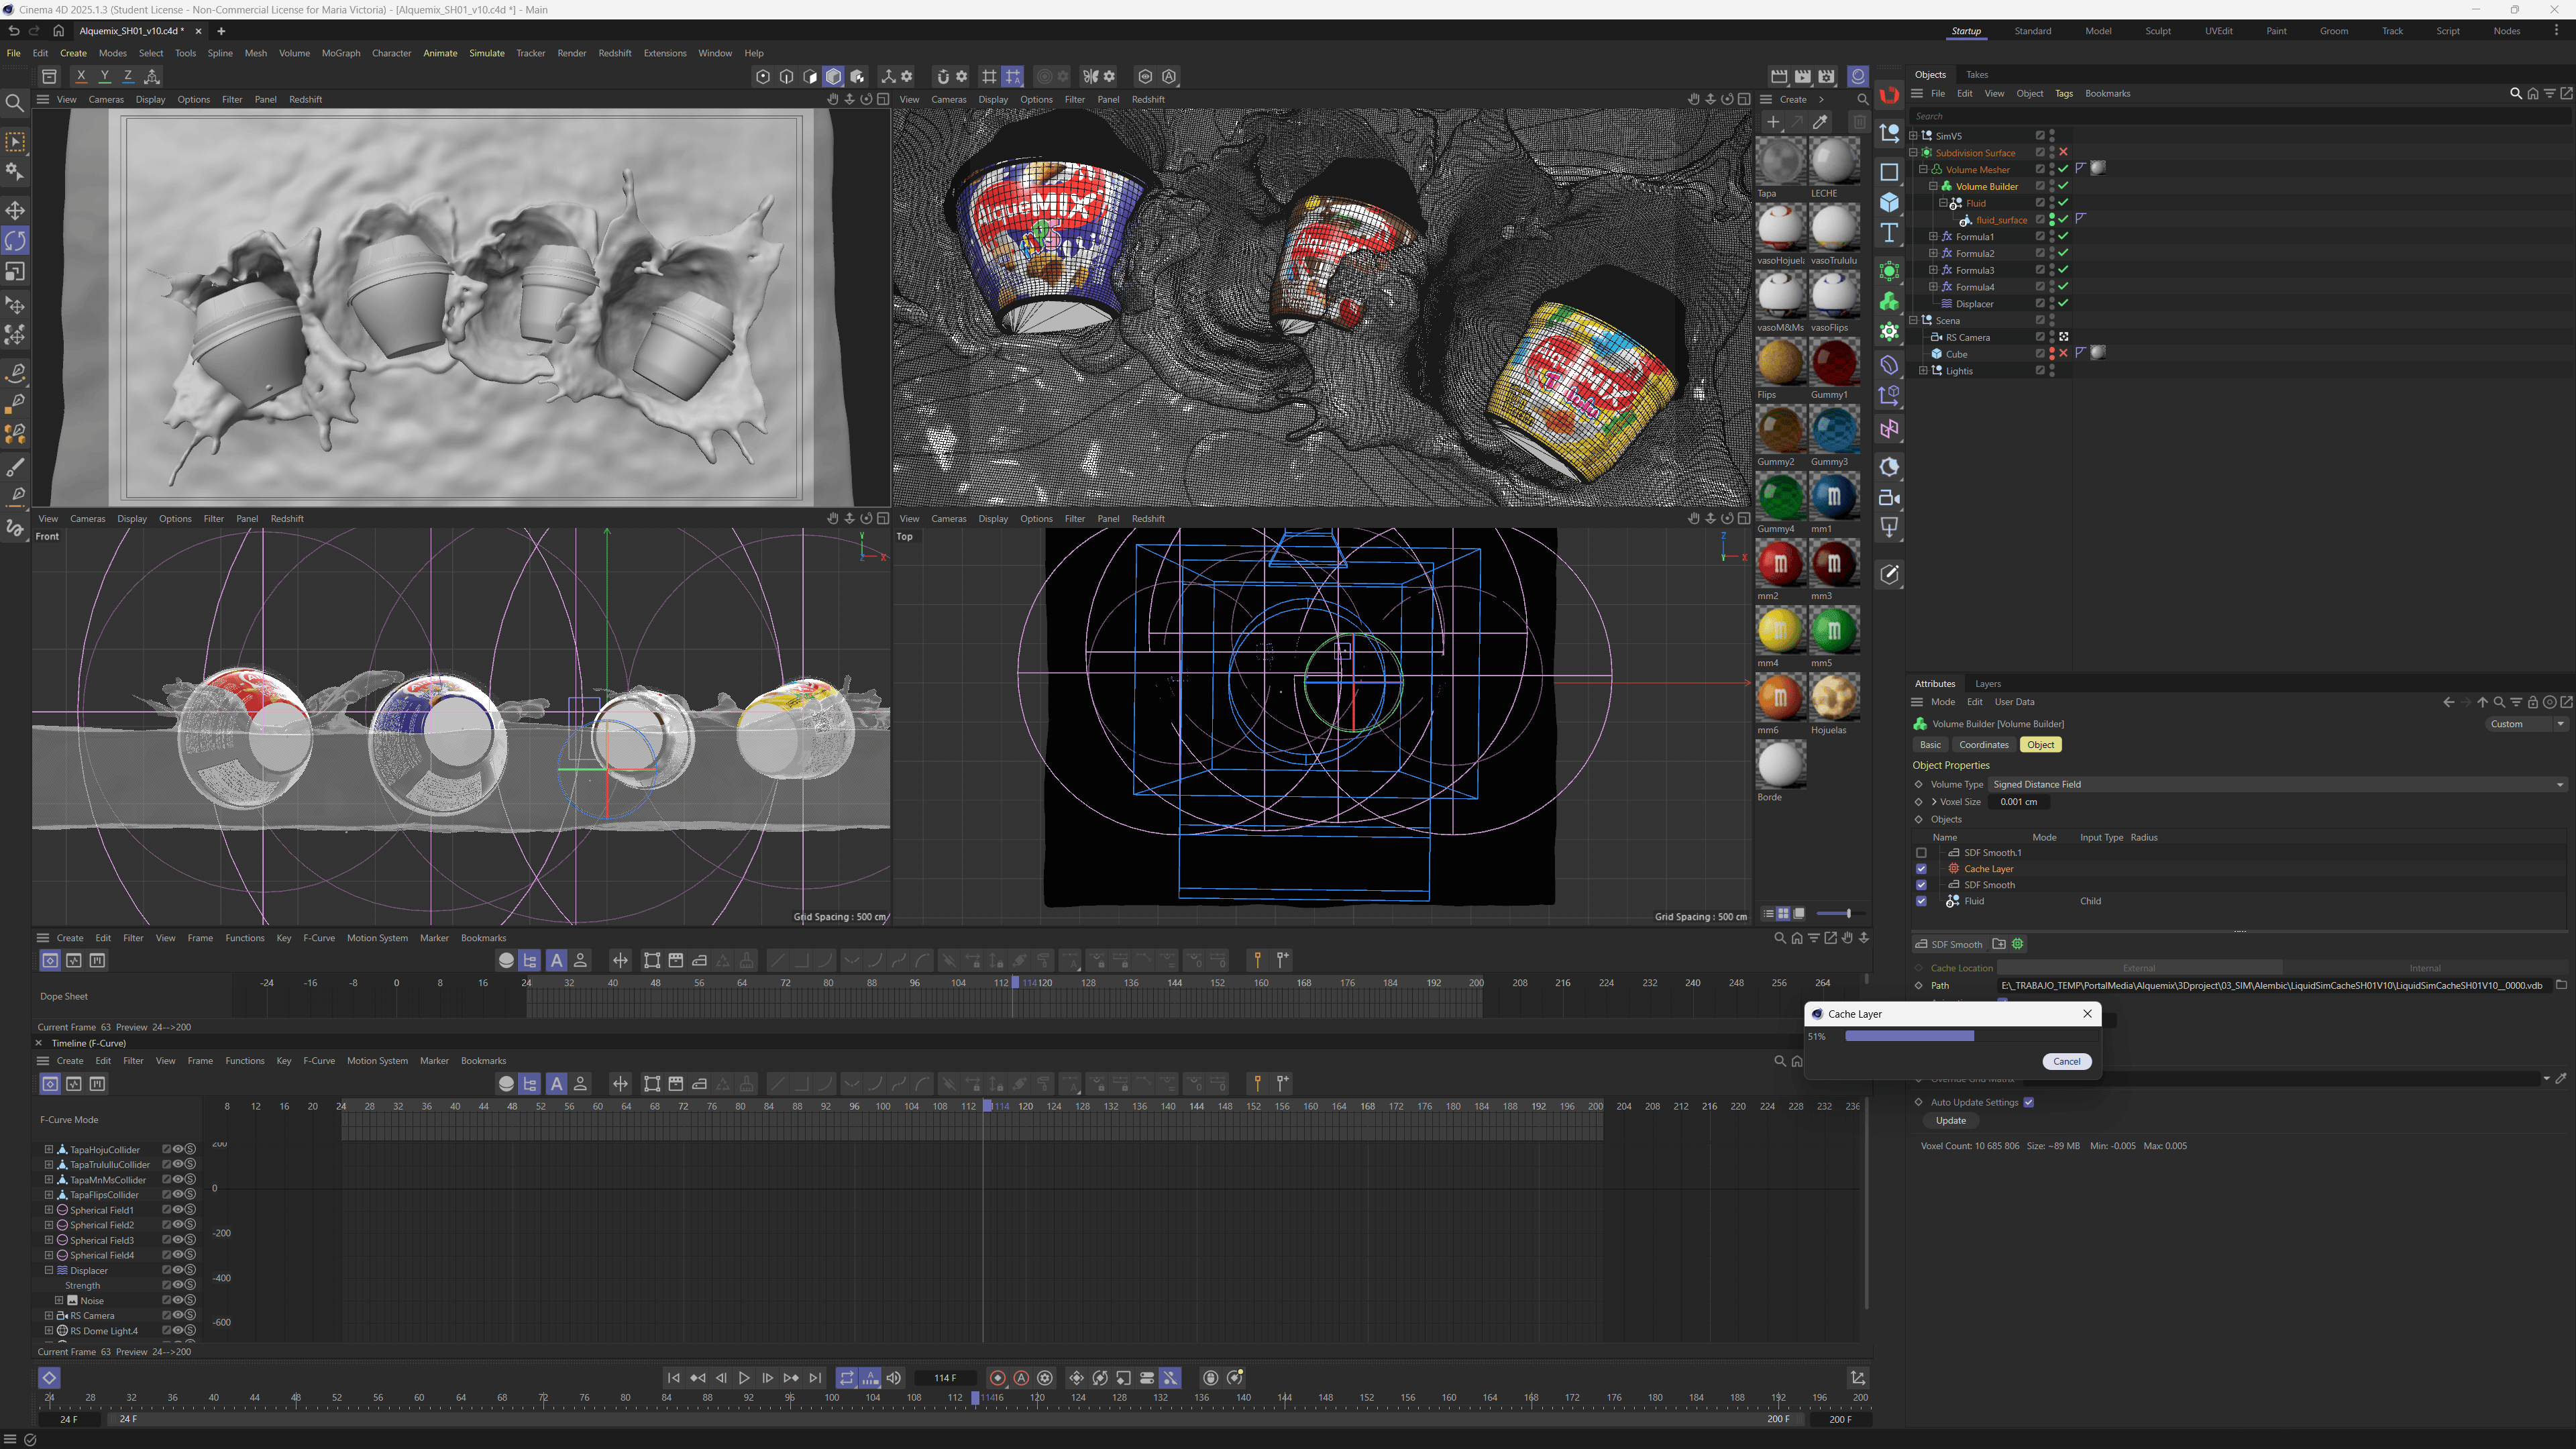2576x1449 pixels.
Task: Collapse the Volume Mesher hierarchy
Action: click(x=1923, y=170)
